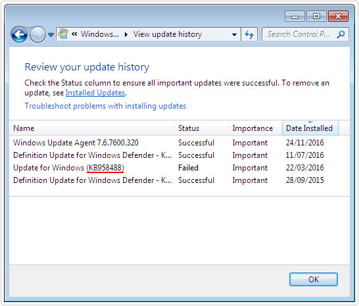Click the 'Windows...' breadcrumb segment
Image resolution: width=359 pixels, height=306 pixels.
point(100,34)
